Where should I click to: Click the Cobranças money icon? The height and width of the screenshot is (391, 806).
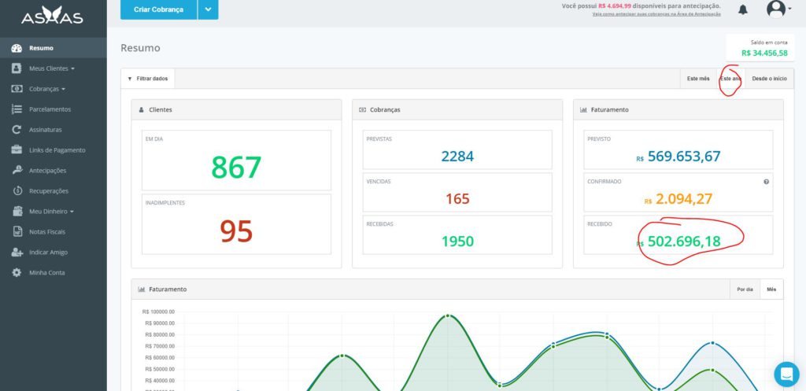click(17, 89)
